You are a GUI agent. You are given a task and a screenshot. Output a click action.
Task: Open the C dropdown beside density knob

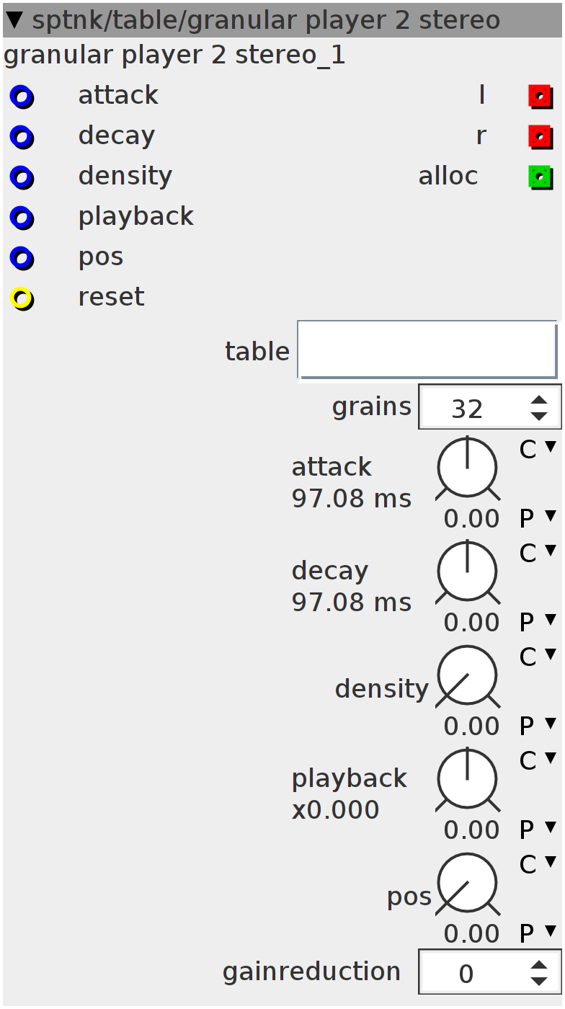(x=538, y=657)
